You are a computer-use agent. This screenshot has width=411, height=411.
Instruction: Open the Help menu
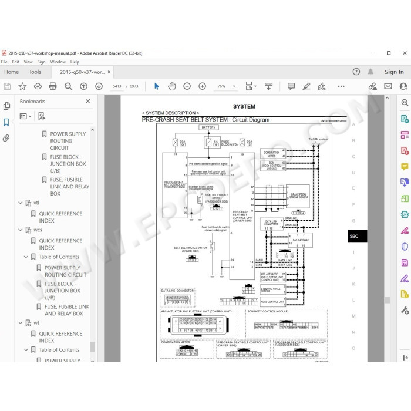pos(75,62)
